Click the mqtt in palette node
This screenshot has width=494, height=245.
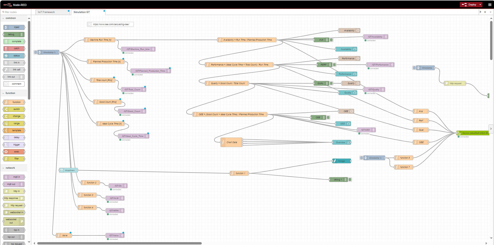click(x=14, y=177)
